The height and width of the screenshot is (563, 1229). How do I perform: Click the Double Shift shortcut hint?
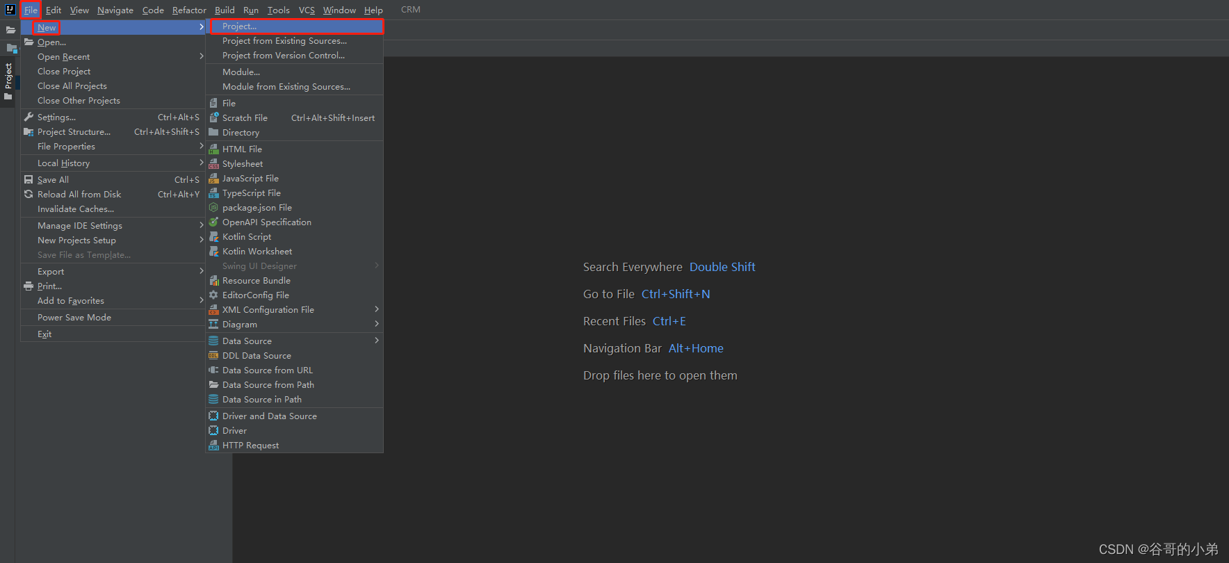tap(722, 267)
